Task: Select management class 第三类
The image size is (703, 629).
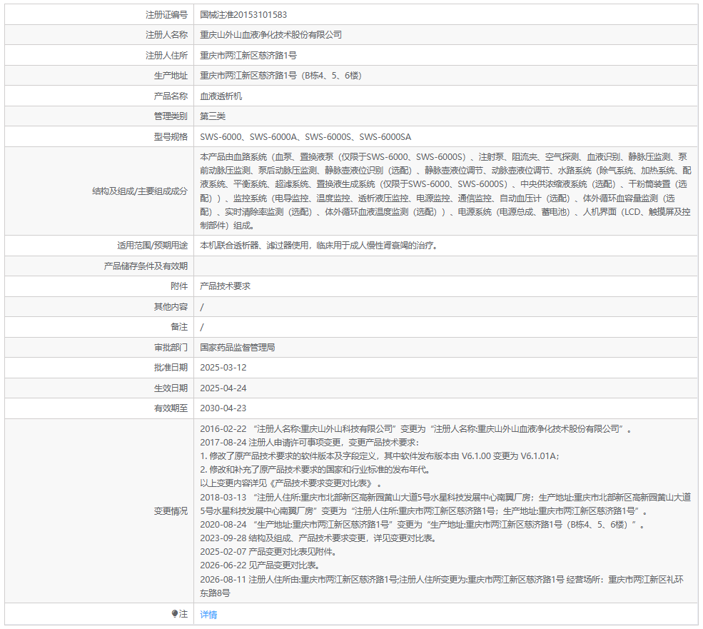Action: pyautogui.click(x=213, y=116)
